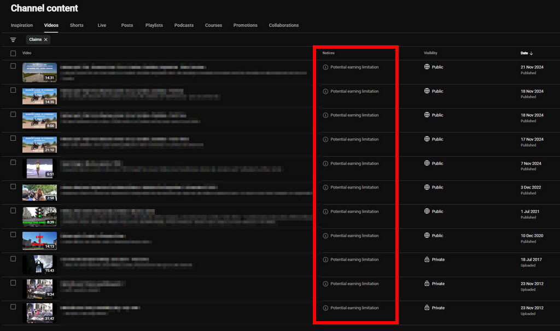Click Potential earning limitation on the 10 Dec 2020 video
The height and width of the screenshot is (331, 560).
click(x=354, y=236)
